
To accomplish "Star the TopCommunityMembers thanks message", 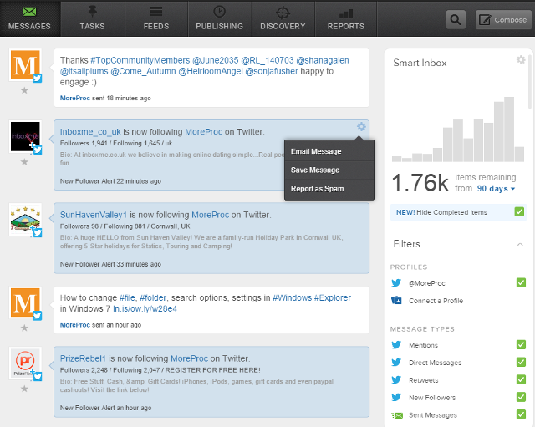I will tap(24, 90).
